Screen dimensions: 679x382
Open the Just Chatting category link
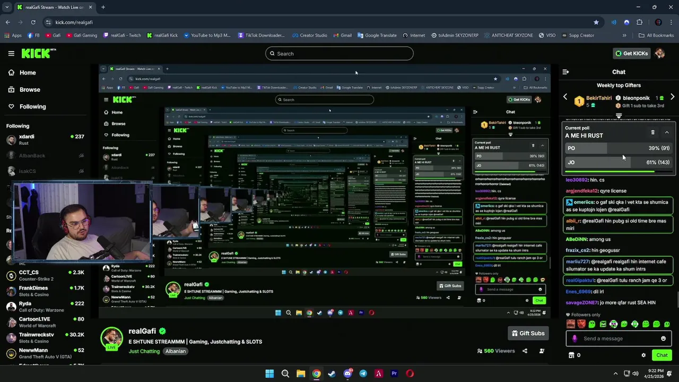click(144, 351)
